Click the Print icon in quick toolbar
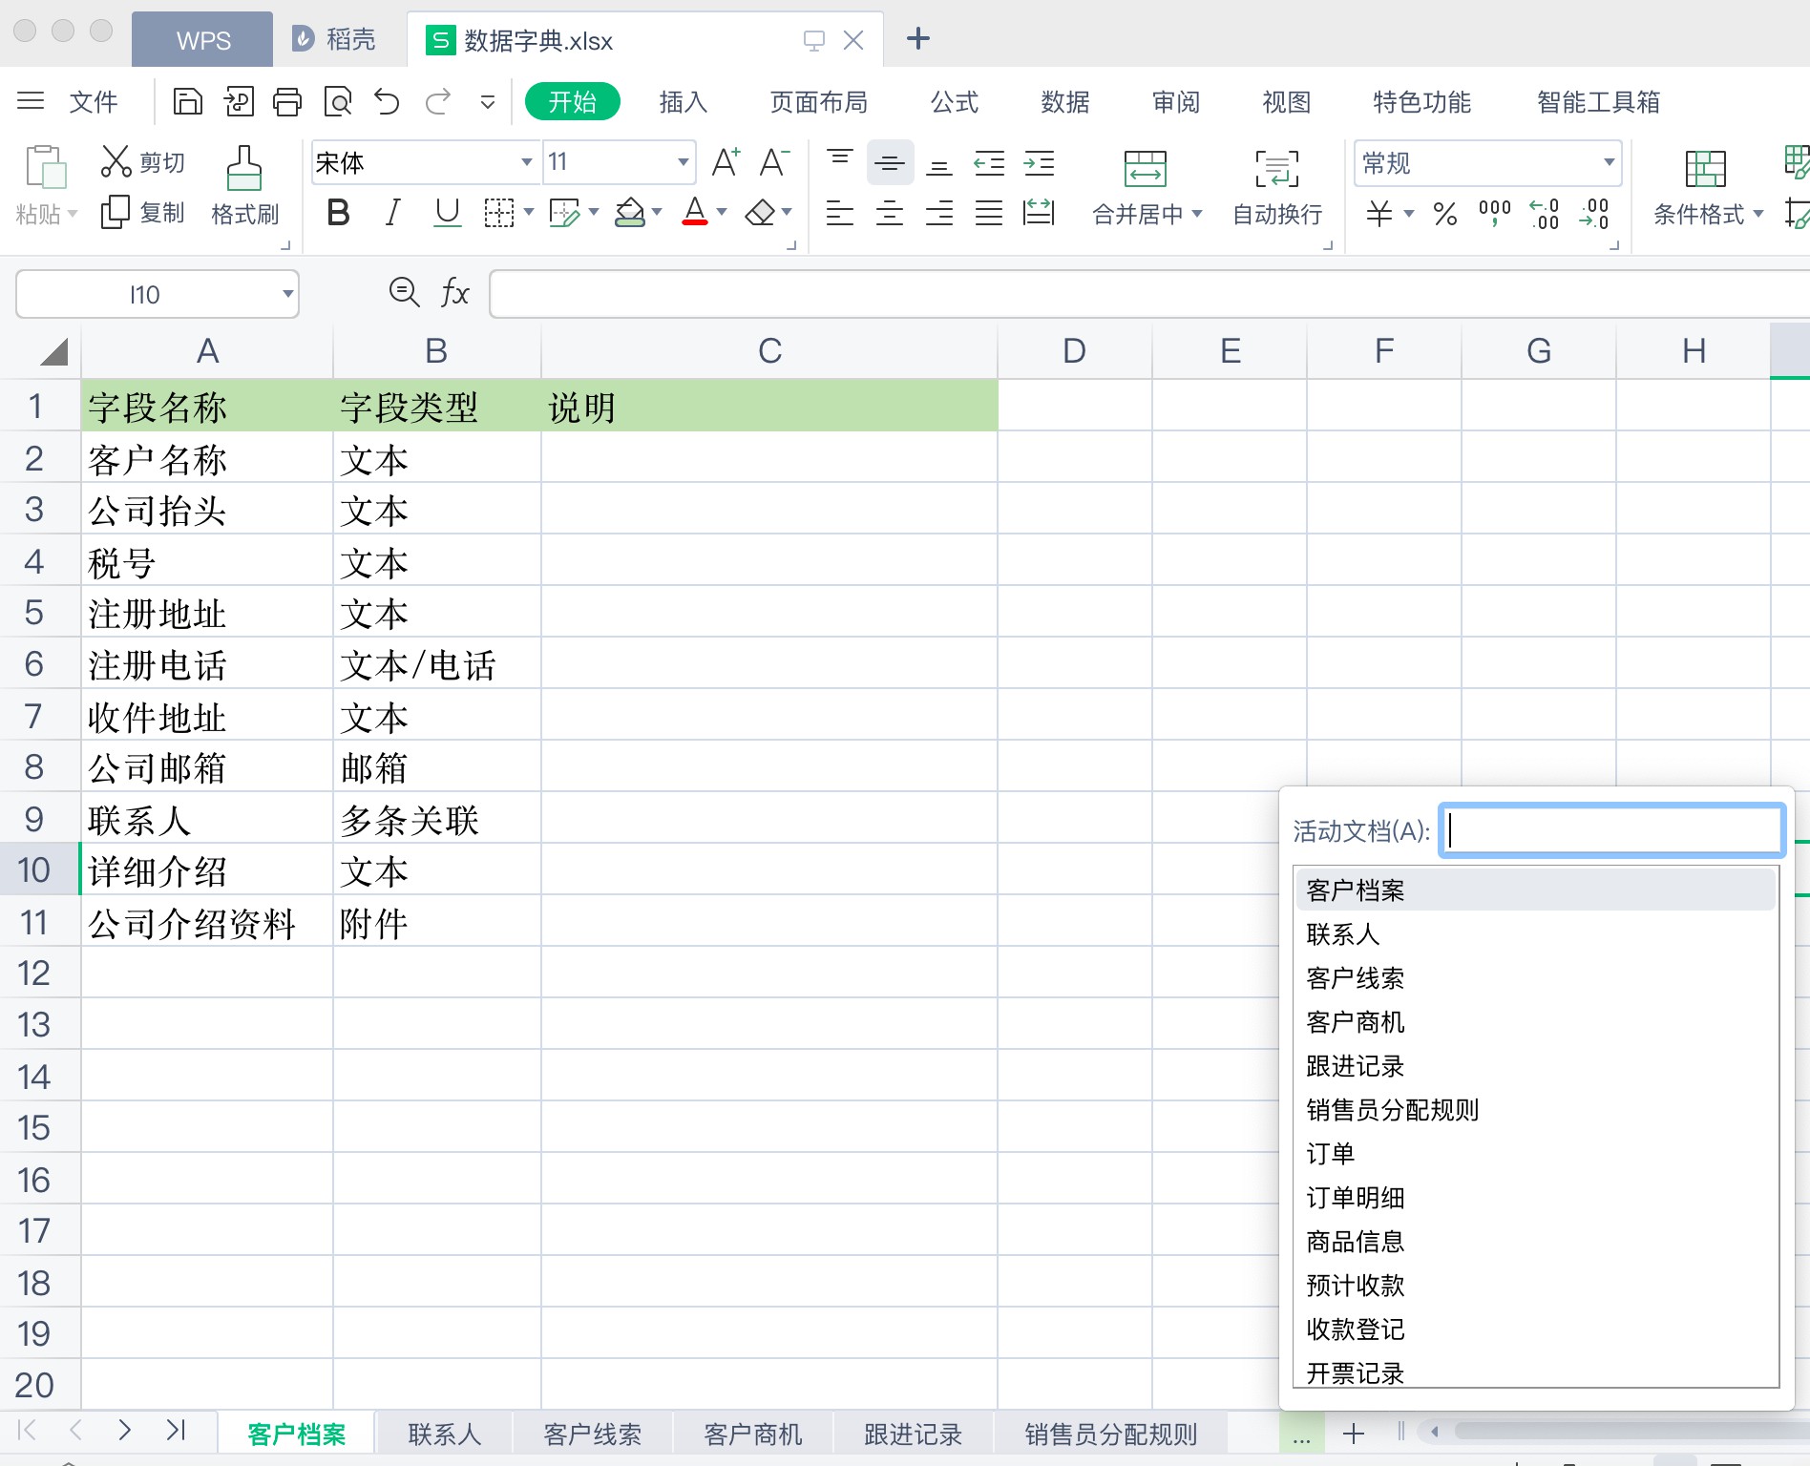Viewport: 1810px width, 1466px height. [287, 101]
